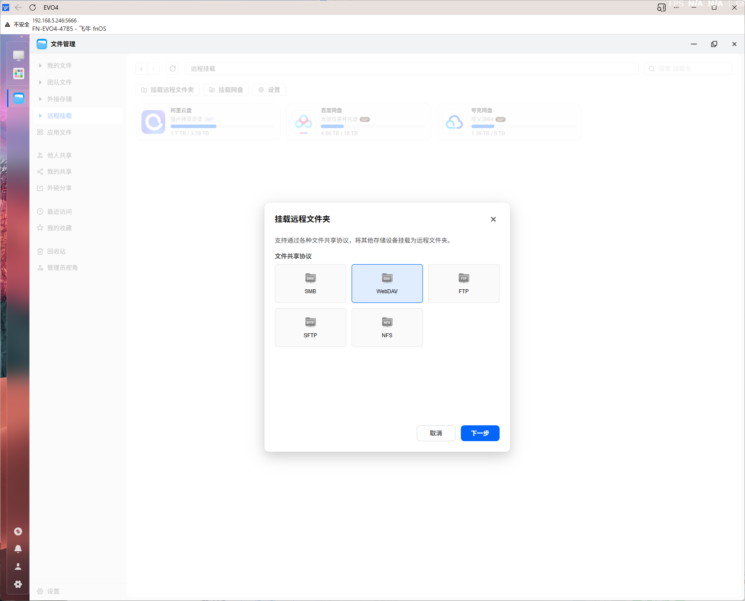Open file manager 设置 at sidebar bottom
This screenshot has width=745, height=601.
tap(48, 591)
